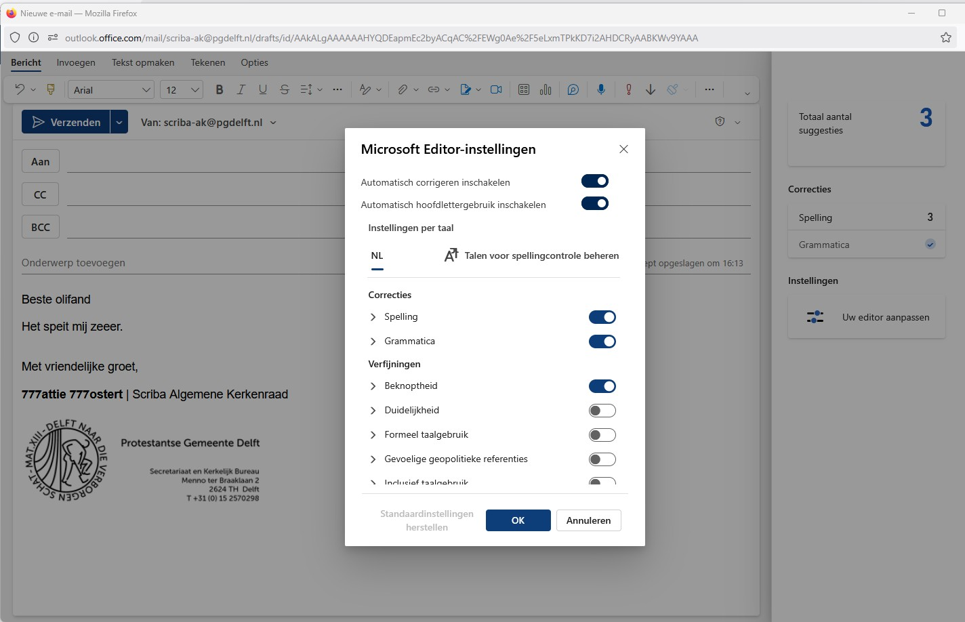This screenshot has width=965, height=622.
Task: Click the format painter icon
Action: pyautogui.click(x=50, y=89)
